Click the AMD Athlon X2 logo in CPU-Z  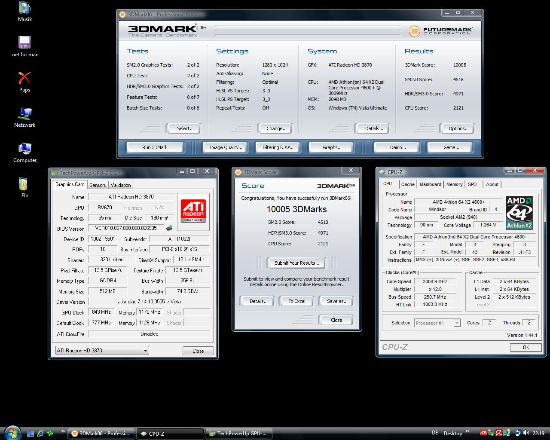coord(519,213)
